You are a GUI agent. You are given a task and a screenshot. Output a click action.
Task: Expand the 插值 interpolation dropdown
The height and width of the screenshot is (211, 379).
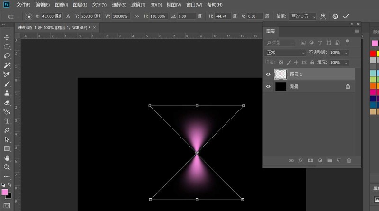click(303, 16)
